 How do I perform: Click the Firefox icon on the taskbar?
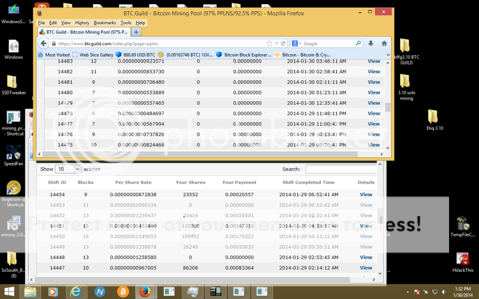tap(145, 292)
